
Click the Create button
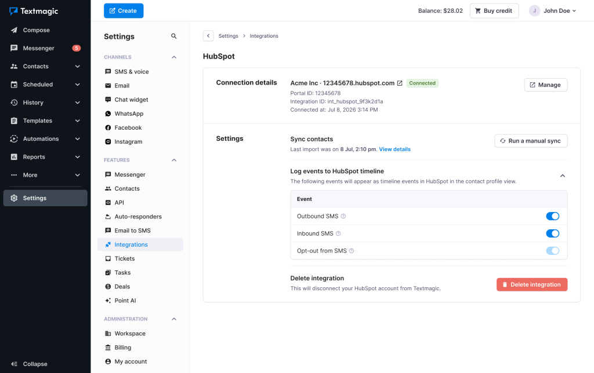pos(124,10)
